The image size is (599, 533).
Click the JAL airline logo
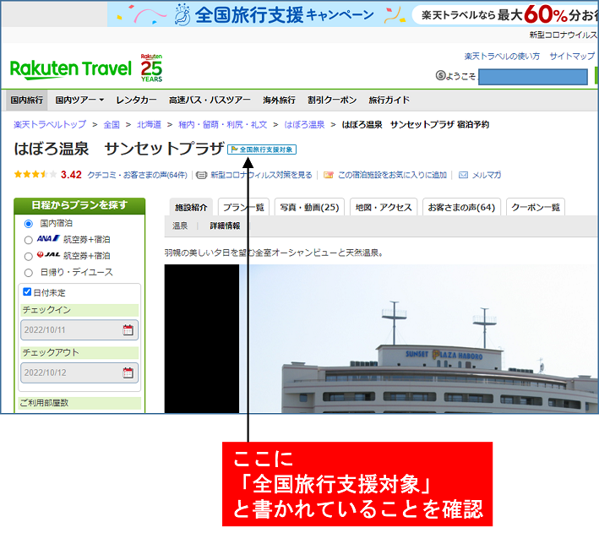(x=48, y=255)
